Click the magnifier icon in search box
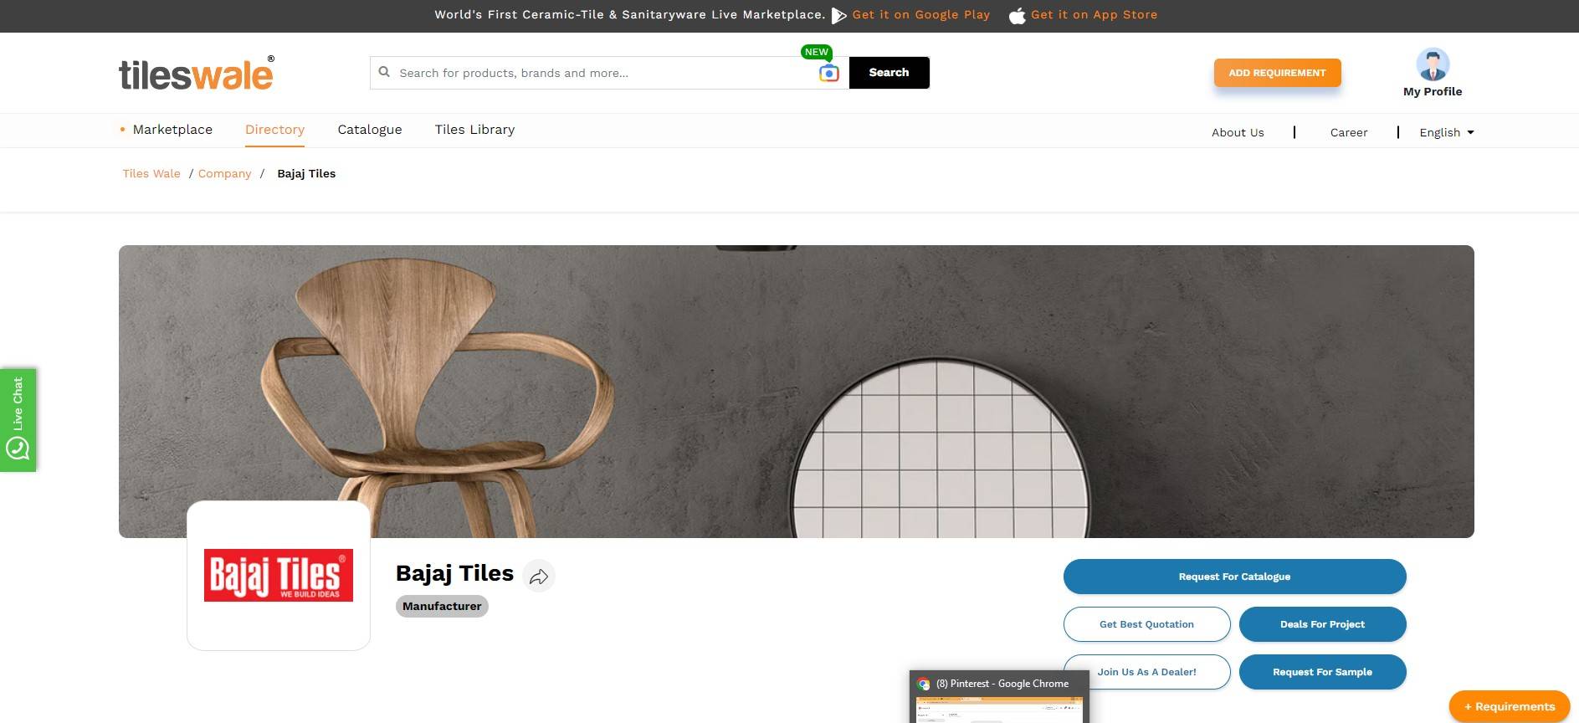The height and width of the screenshot is (723, 1579). point(384,72)
